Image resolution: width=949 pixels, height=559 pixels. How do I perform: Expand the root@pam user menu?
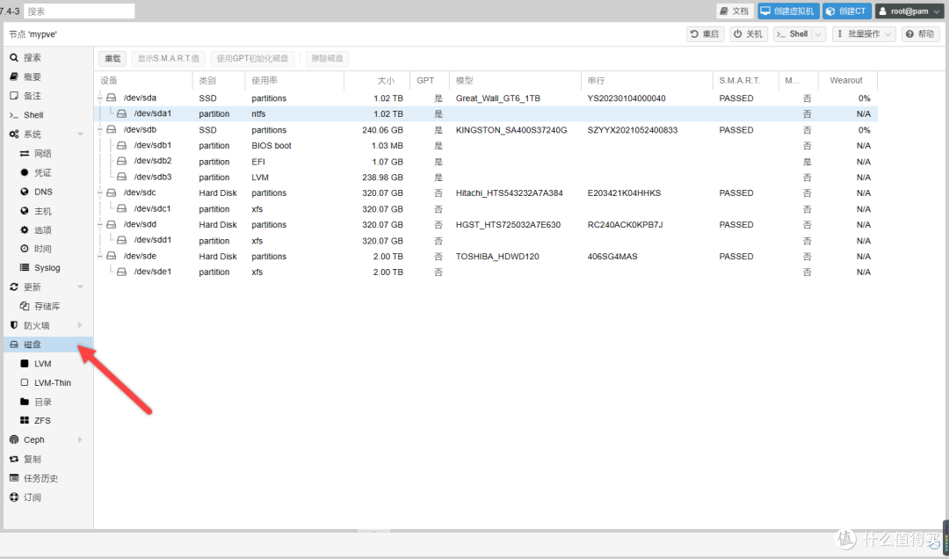tap(909, 11)
